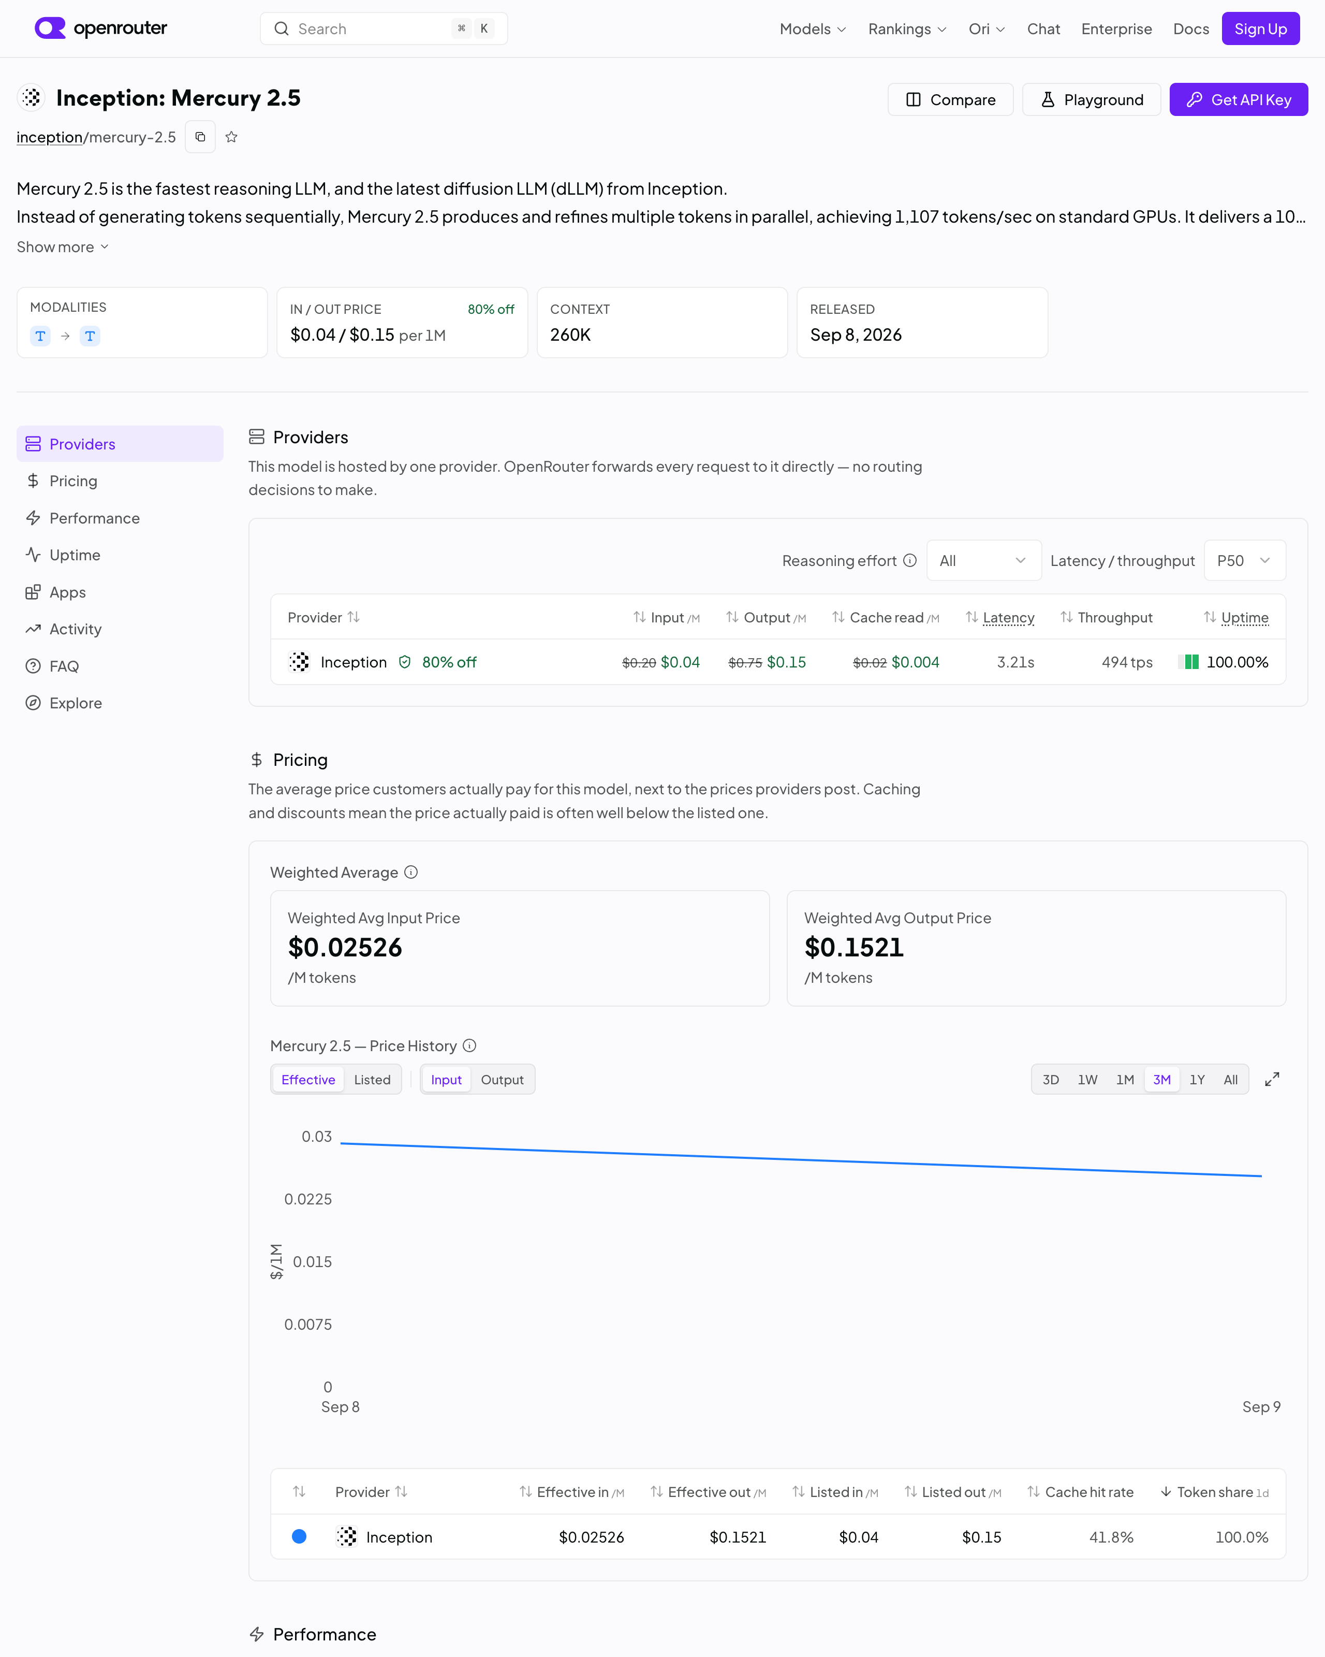Select the Input price toggle

click(x=446, y=1079)
